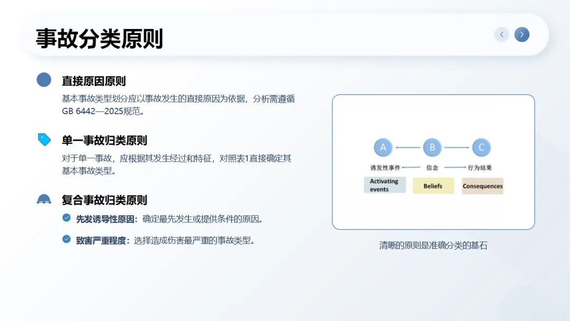570x321 pixels.
Task: Click the checkmark icon next to 致害严重程度
Action: (66, 239)
